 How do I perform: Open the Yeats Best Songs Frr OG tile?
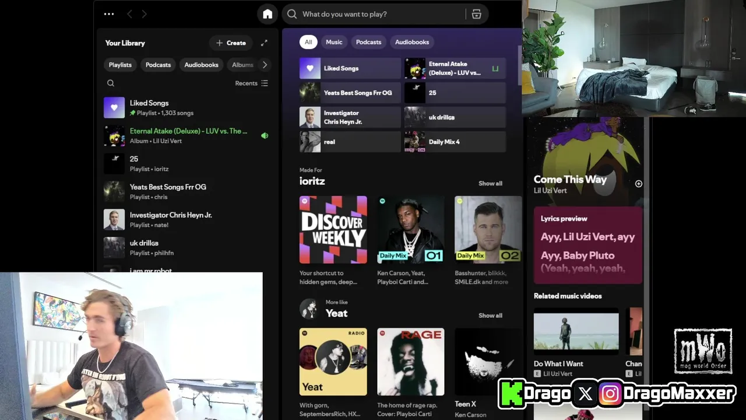[350, 93]
